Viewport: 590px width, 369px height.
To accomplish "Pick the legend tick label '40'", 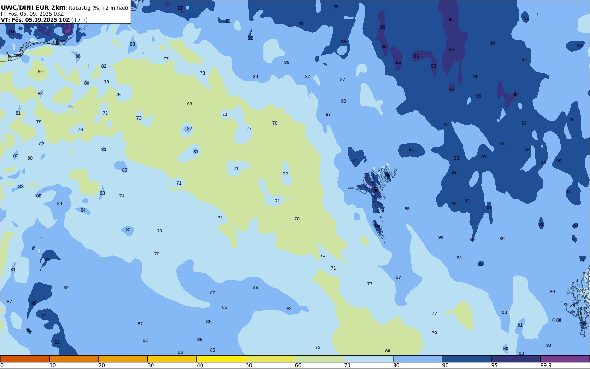I will pos(200,365).
